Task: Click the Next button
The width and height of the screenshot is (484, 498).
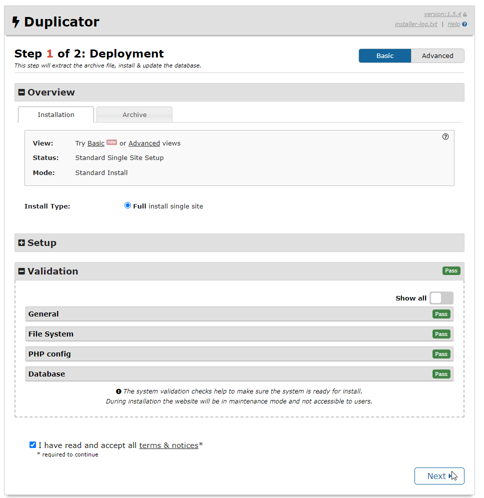Action: point(439,476)
